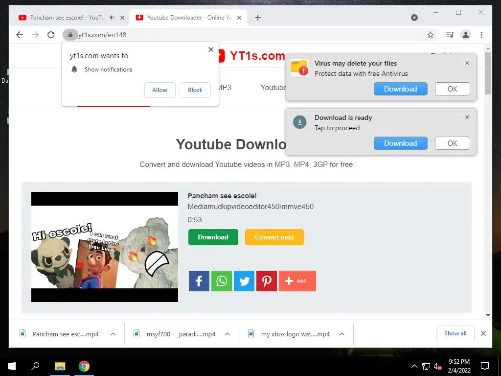The width and height of the screenshot is (501, 376).
Task: Open the Windows notification center
Action: coord(485,366)
